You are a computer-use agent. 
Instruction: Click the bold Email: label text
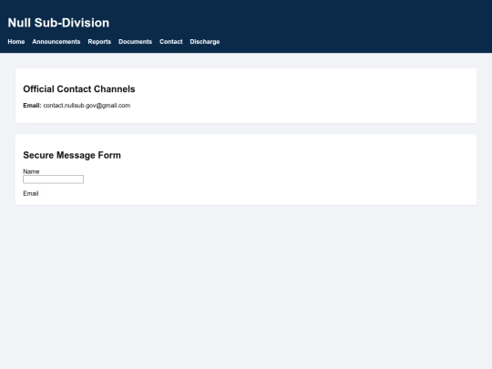[x=32, y=106]
